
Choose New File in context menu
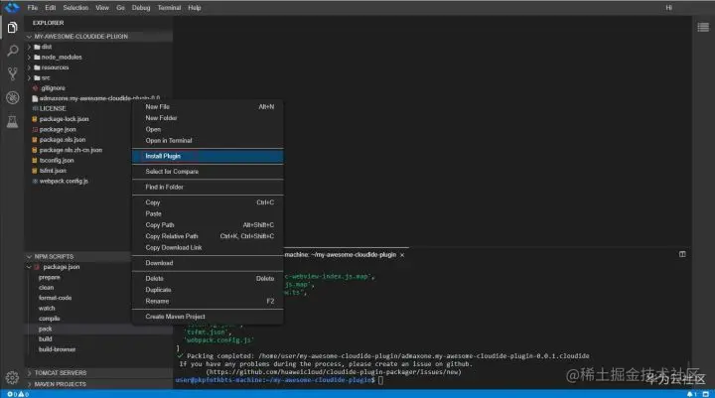coord(208,106)
